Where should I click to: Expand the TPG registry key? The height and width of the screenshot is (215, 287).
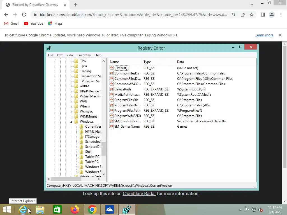(71, 61)
